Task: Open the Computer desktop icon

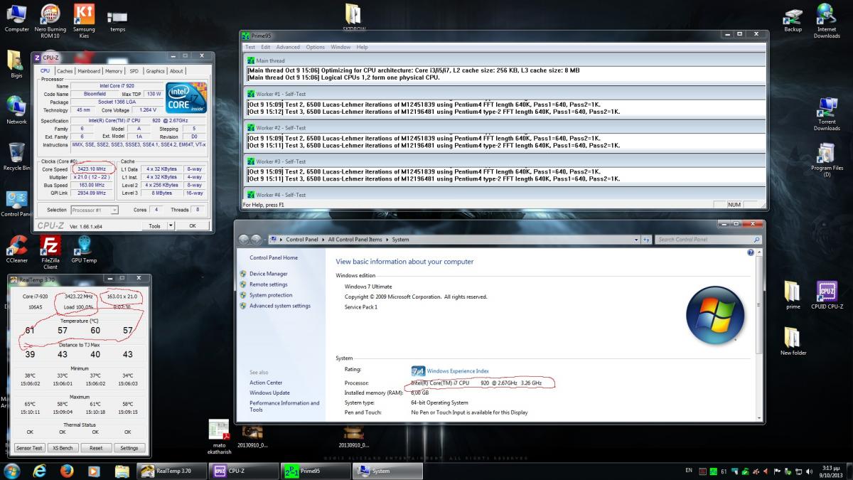Action: pyautogui.click(x=16, y=18)
